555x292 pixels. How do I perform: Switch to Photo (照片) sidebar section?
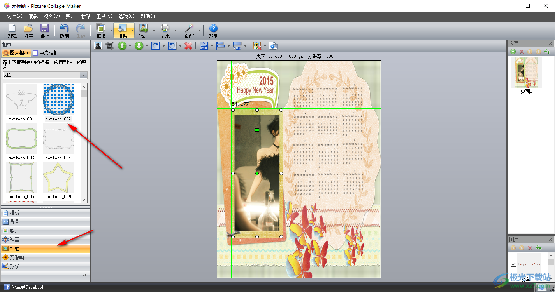pyautogui.click(x=45, y=231)
